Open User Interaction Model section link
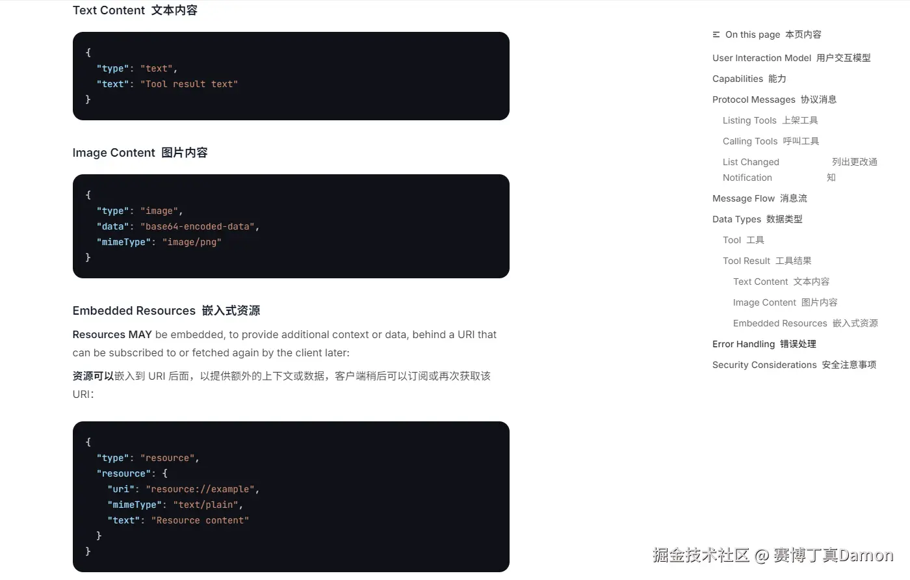910x580 pixels. coord(792,58)
